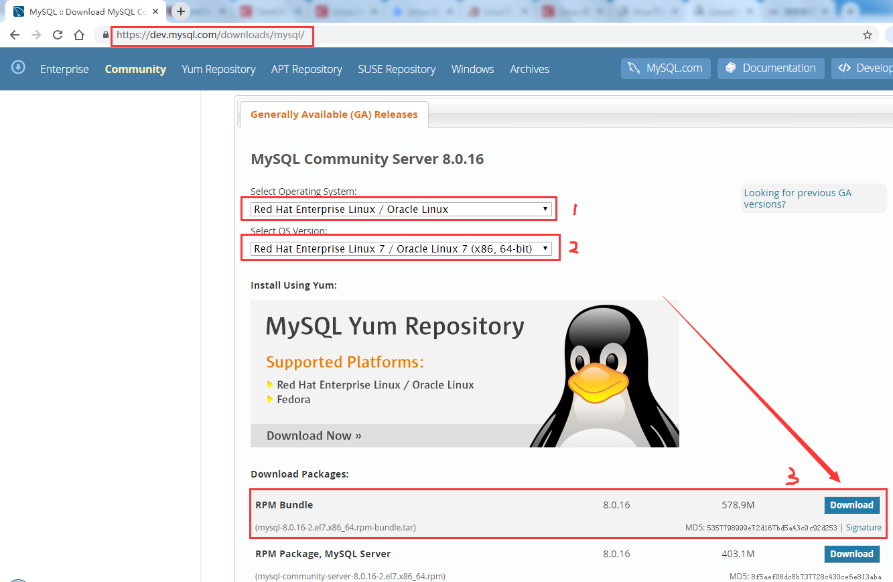
Task: Select Generally Available (GA) Releases tab
Action: pyautogui.click(x=334, y=115)
